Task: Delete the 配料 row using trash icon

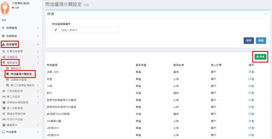Action: coord(253,93)
